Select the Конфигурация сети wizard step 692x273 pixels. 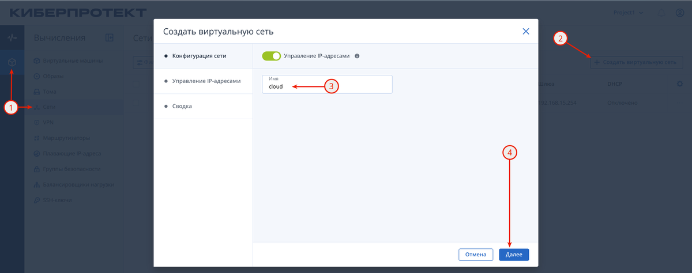203,56
